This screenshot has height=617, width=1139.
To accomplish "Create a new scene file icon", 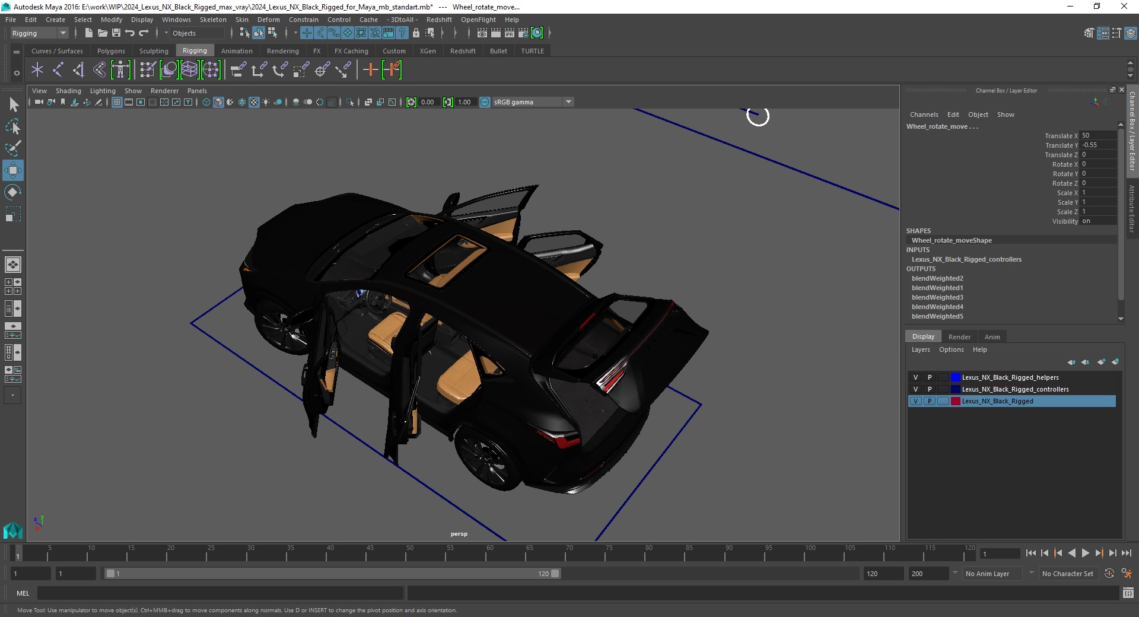I will pyautogui.click(x=88, y=33).
